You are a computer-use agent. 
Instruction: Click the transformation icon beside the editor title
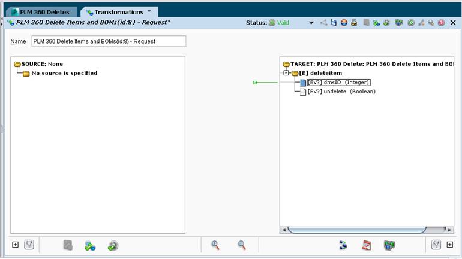pyautogui.click(x=11, y=23)
